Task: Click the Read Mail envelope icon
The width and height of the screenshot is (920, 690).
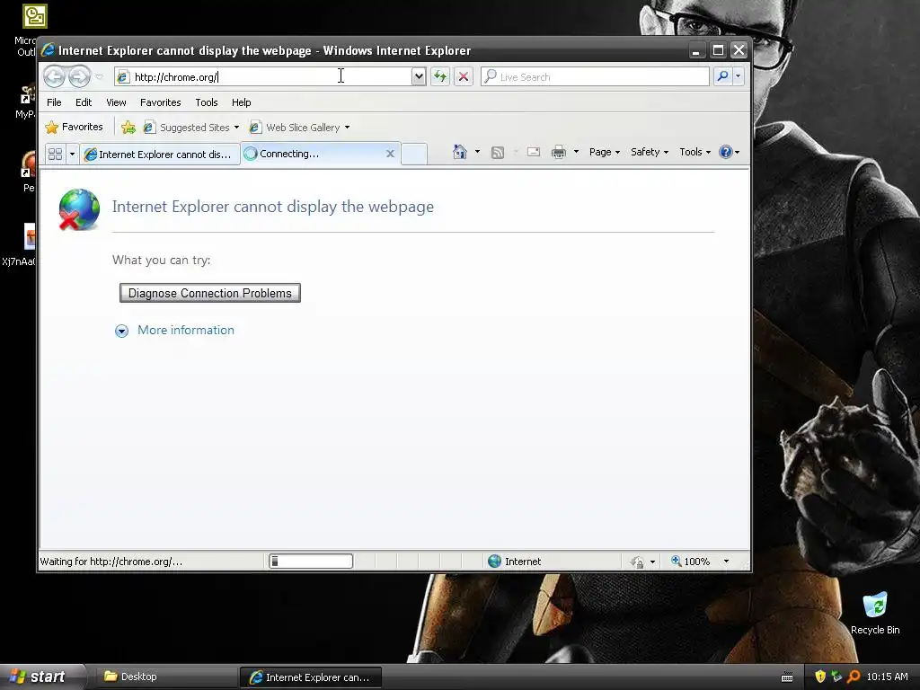Action: (534, 152)
